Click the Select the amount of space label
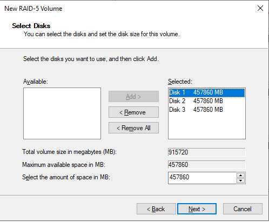Image resolution: width=269 pixels, height=222 pixels. [x=66, y=177]
